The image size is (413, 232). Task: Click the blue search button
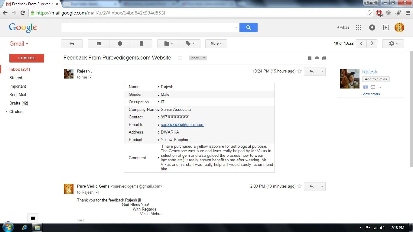249,27
